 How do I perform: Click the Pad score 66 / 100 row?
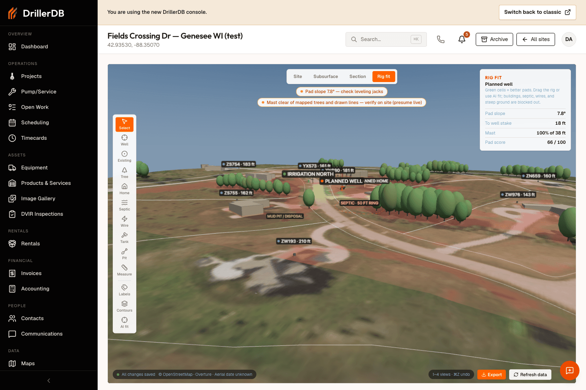(x=525, y=142)
